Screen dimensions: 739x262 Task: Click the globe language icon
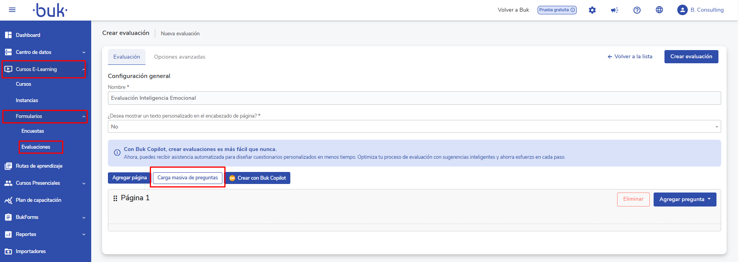(659, 10)
